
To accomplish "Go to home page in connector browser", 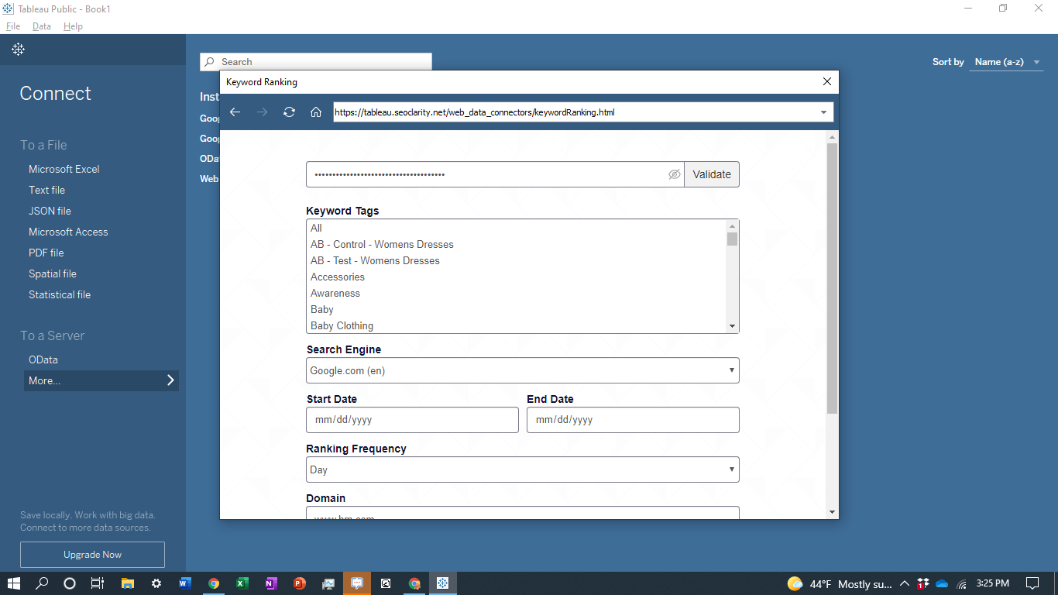I will point(316,112).
